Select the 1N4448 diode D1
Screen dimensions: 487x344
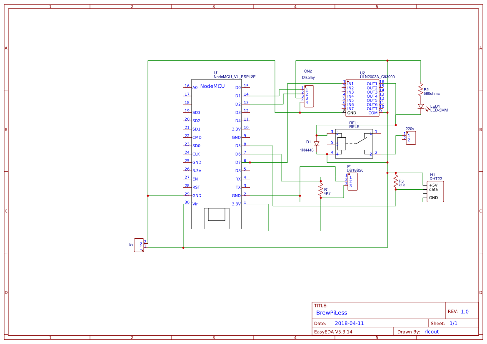pyautogui.click(x=317, y=143)
